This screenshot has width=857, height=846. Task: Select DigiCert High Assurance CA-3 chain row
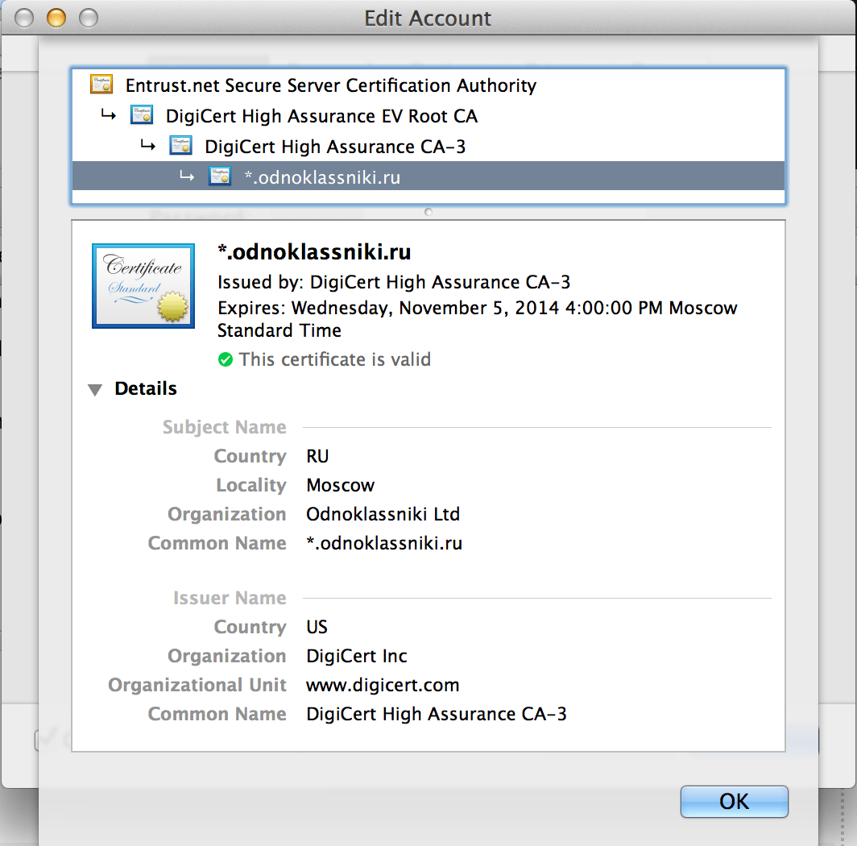click(x=428, y=146)
